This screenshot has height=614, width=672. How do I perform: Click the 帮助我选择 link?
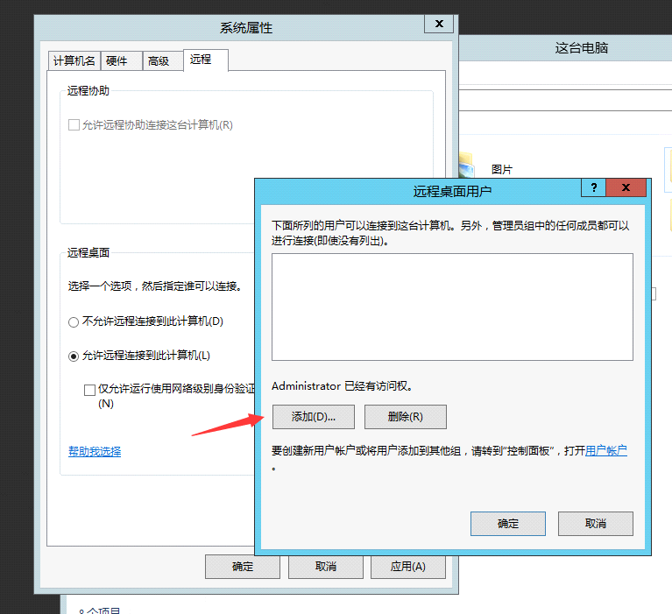(x=95, y=451)
